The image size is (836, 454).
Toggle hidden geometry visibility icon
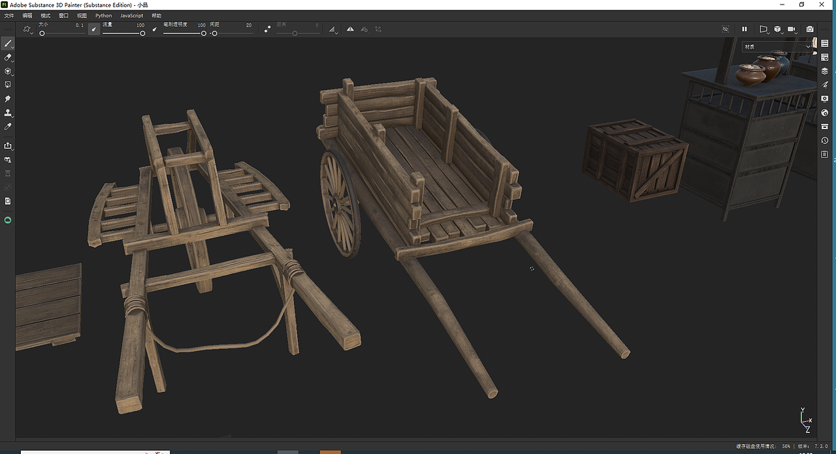pos(725,29)
